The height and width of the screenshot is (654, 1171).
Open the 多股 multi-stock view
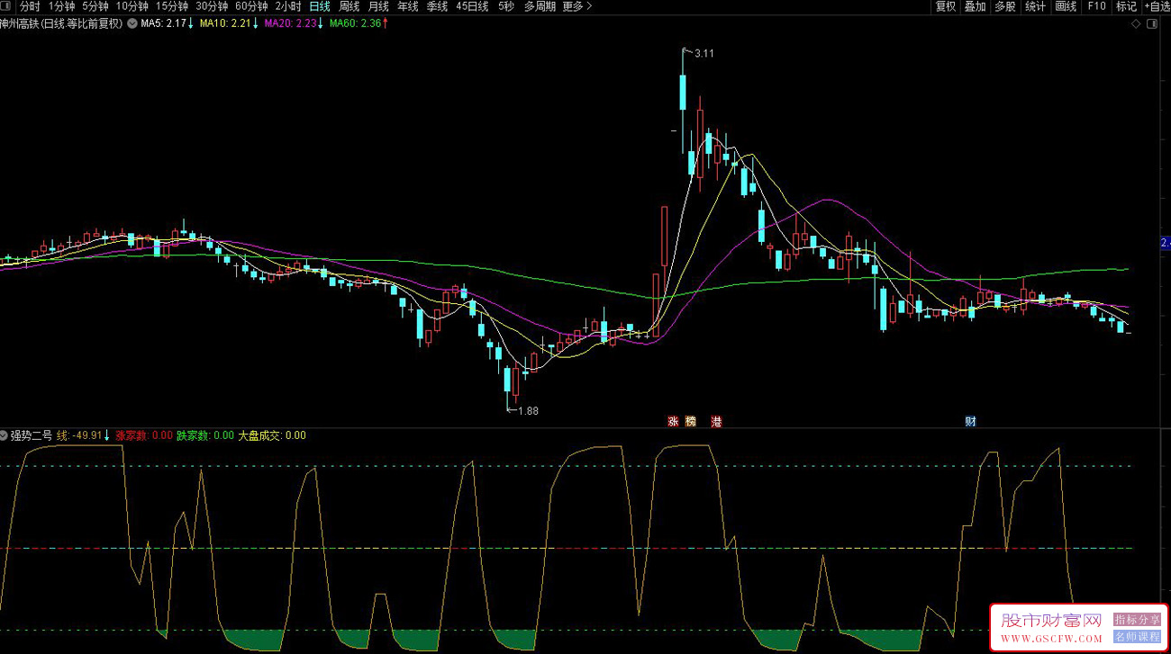[1005, 6]
